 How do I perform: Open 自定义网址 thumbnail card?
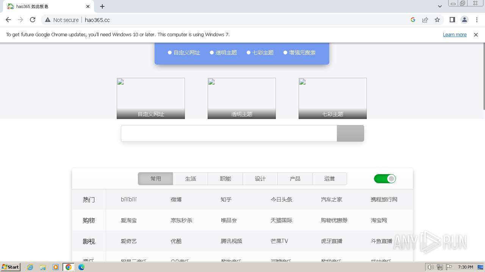pos(151,98)
